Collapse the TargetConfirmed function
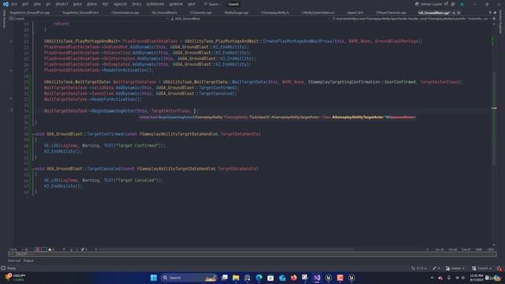 pyautogui.click(x=33, y=134)
